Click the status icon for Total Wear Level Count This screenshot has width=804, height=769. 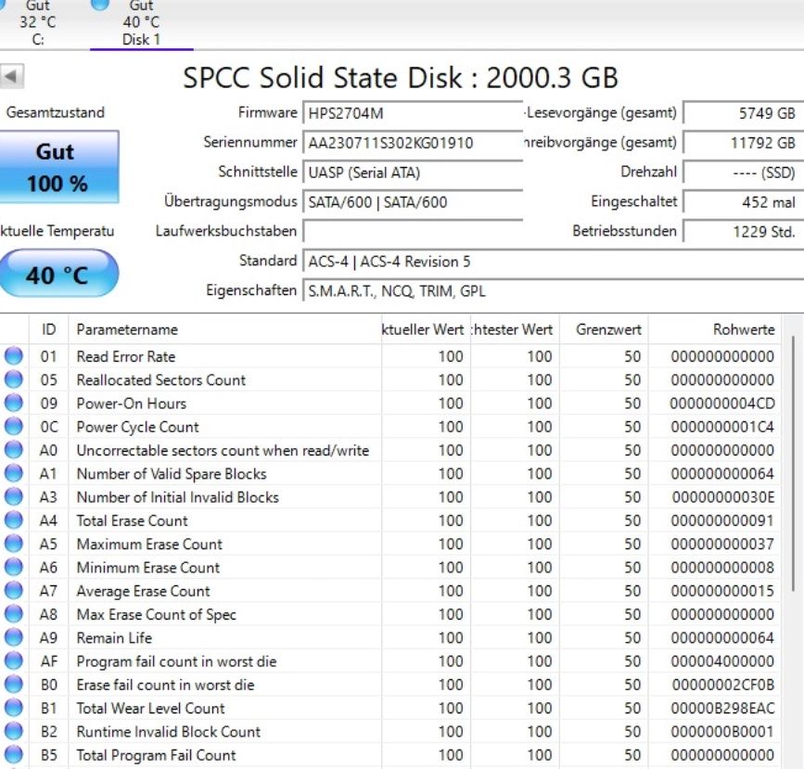pyautogui.click(x=13, y=708)
